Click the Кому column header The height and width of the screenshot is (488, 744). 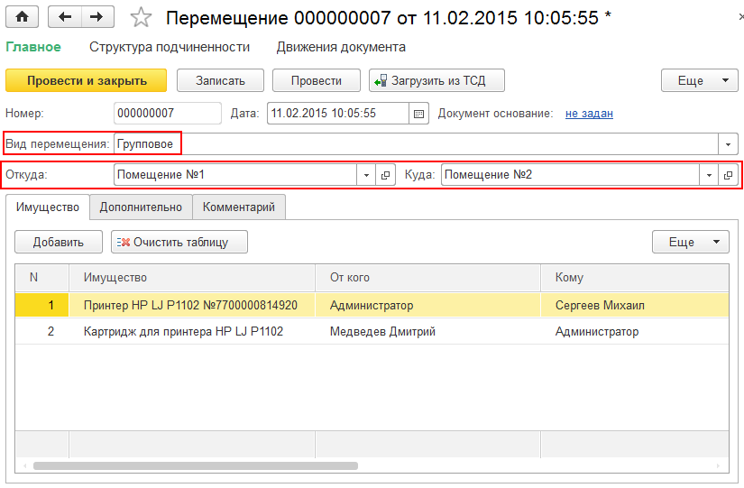[x=635, y=278]
